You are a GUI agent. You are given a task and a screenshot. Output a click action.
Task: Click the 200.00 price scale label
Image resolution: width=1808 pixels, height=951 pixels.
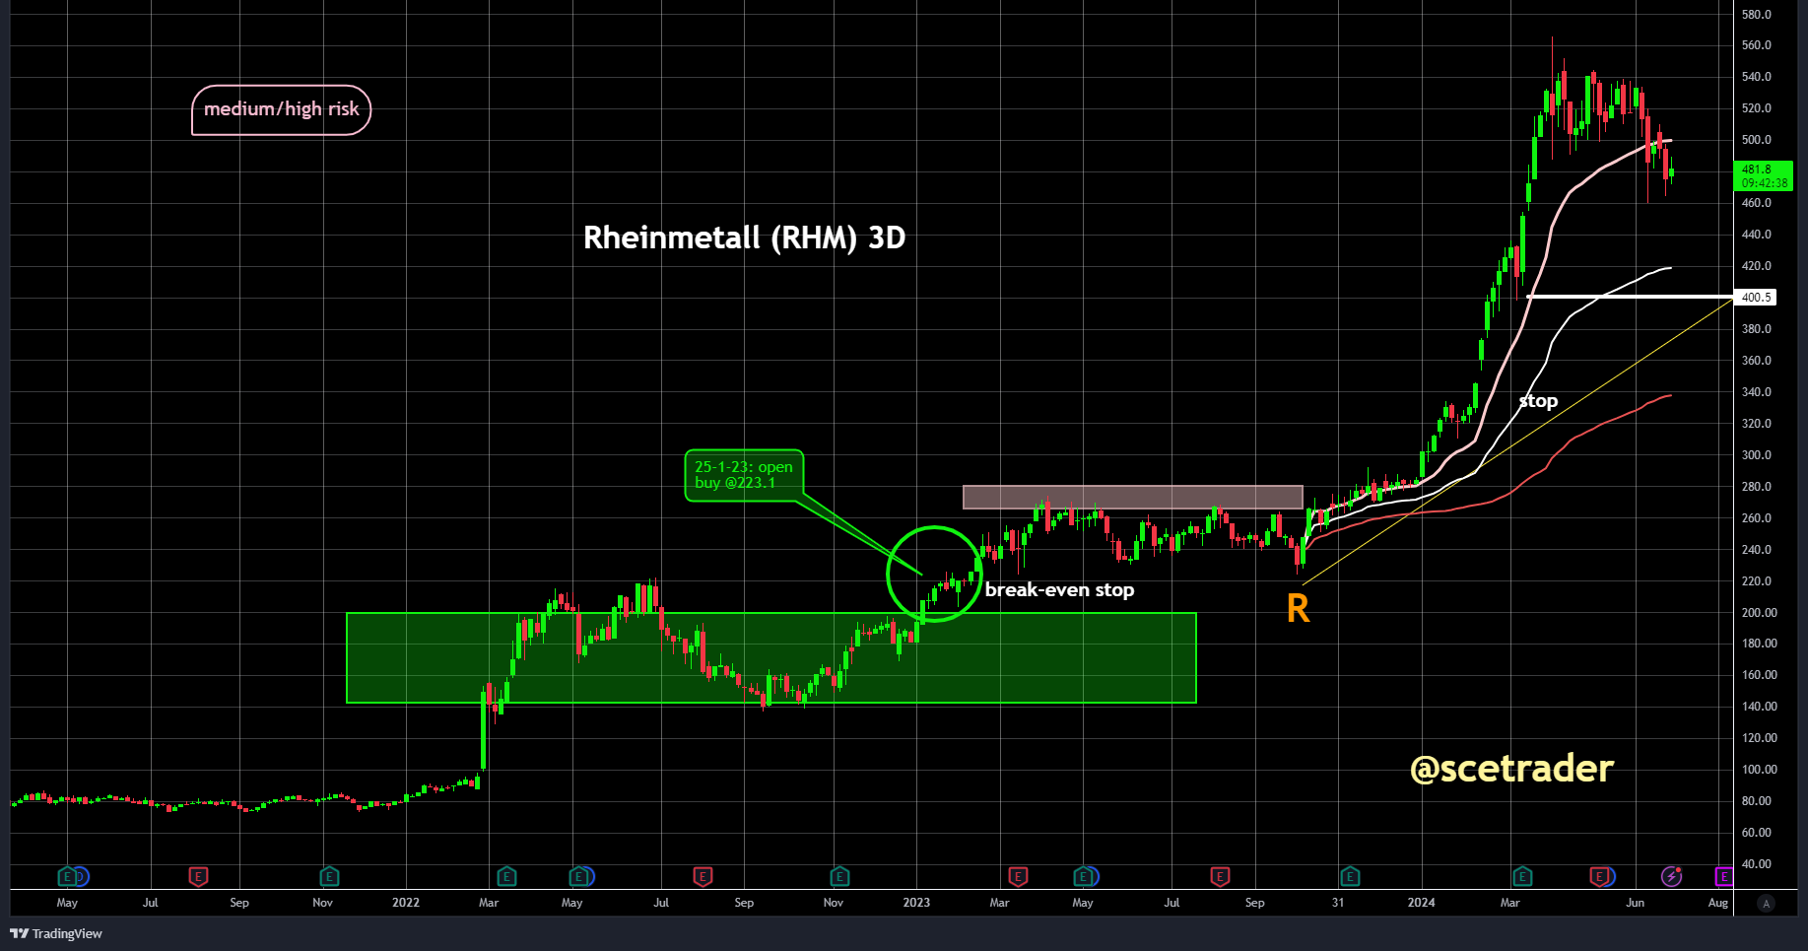(x=1759, y=613)
